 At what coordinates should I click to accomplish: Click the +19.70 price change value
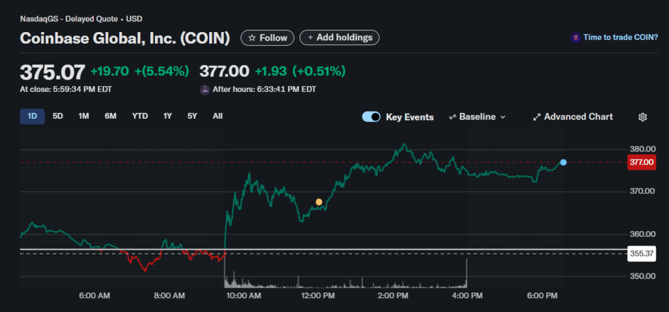pos(110,72)
